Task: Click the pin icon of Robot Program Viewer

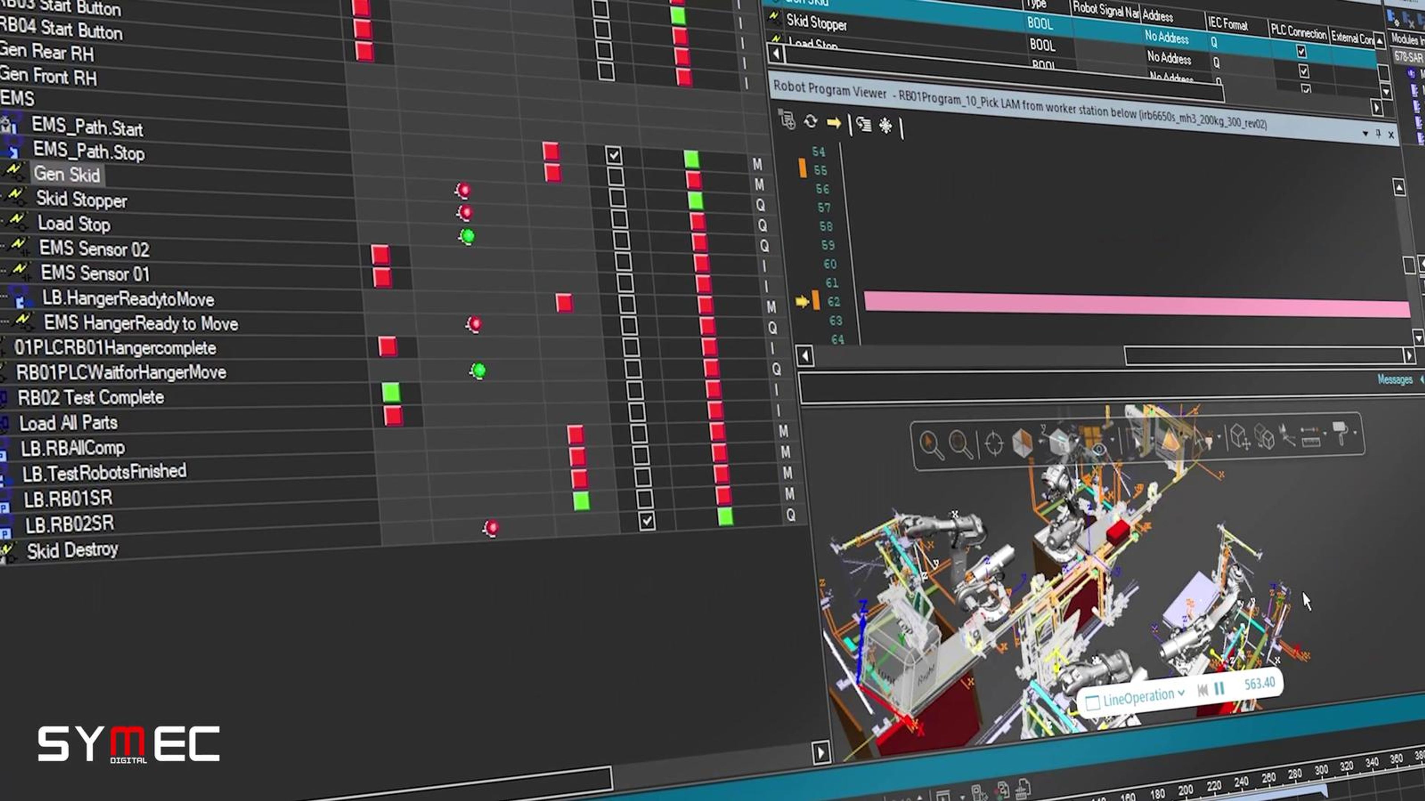Action: [1378, 134]
